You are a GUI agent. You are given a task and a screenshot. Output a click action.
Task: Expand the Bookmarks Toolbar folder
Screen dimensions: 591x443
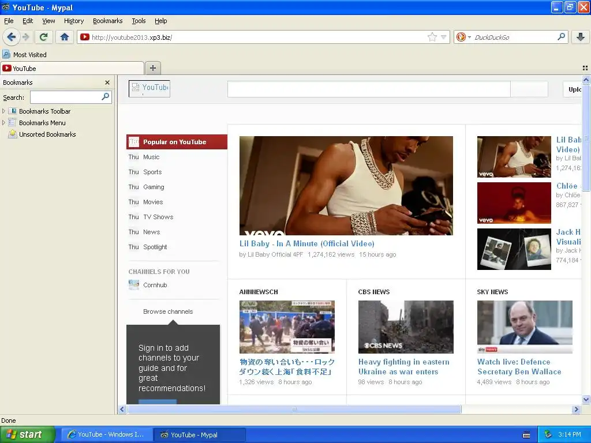coord(4,111)
